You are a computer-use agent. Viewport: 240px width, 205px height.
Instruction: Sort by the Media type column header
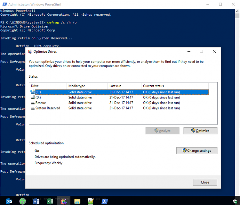[87, 86]
